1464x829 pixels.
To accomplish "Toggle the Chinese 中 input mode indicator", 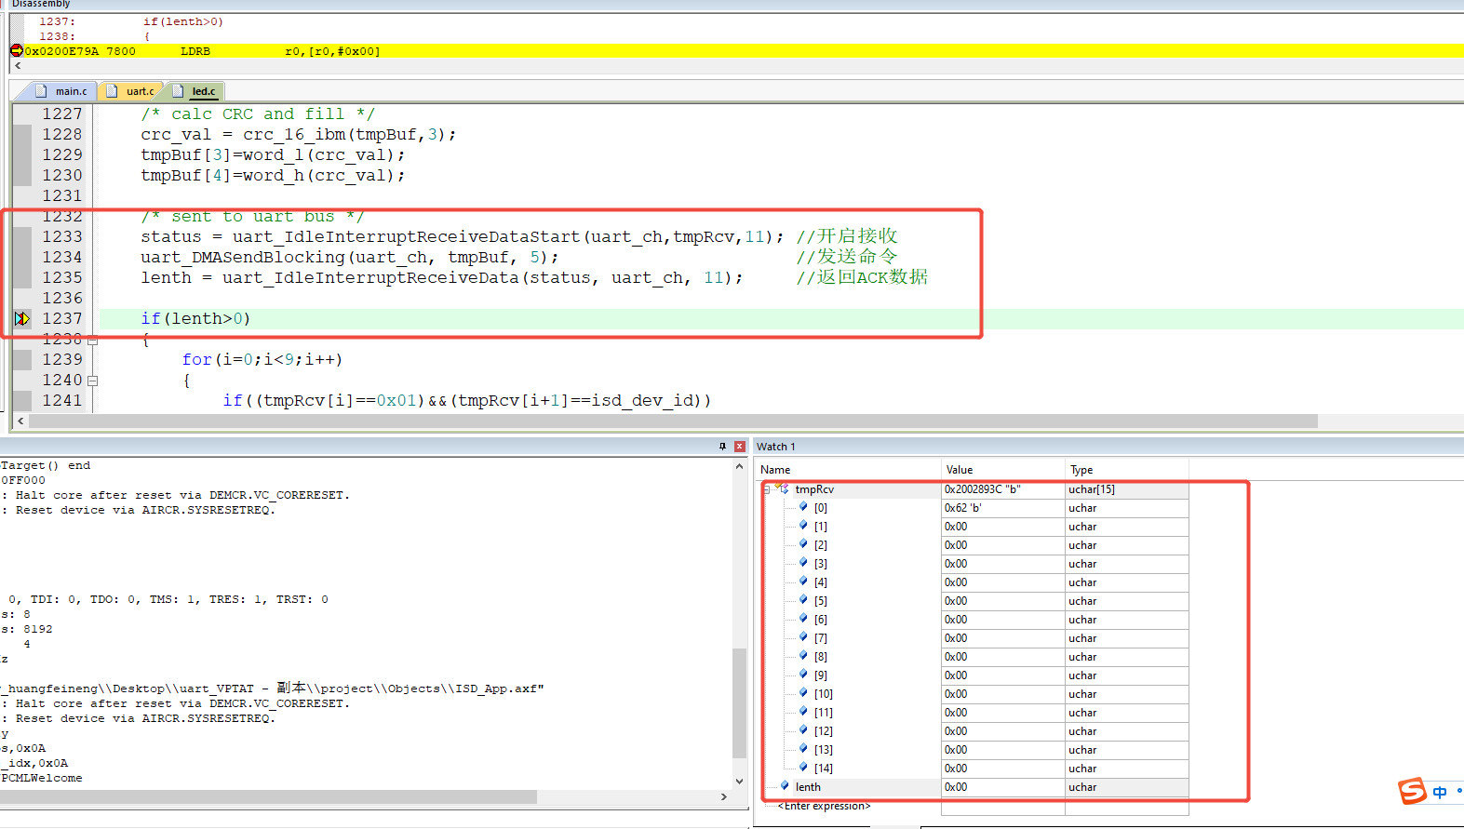I will point(1440,792).
